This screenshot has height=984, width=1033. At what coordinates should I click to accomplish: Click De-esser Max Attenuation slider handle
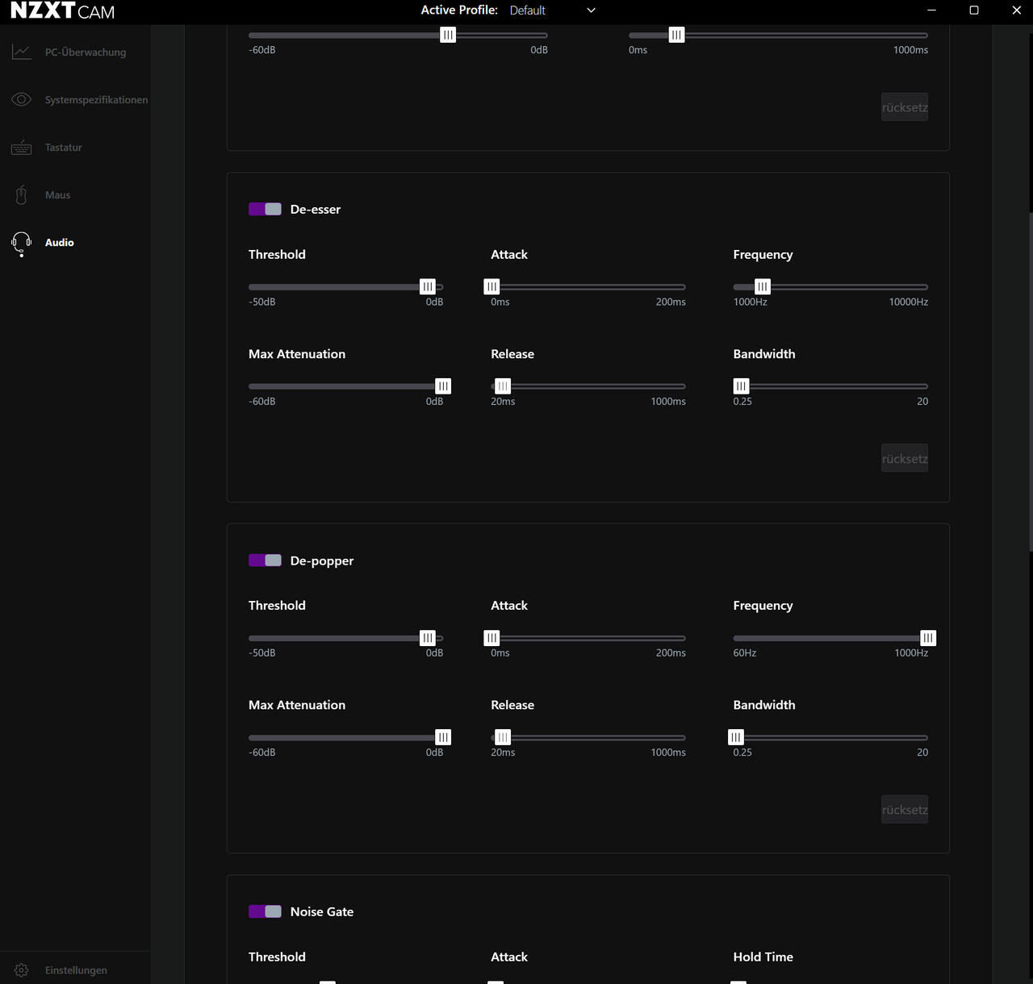coord(443,386)
